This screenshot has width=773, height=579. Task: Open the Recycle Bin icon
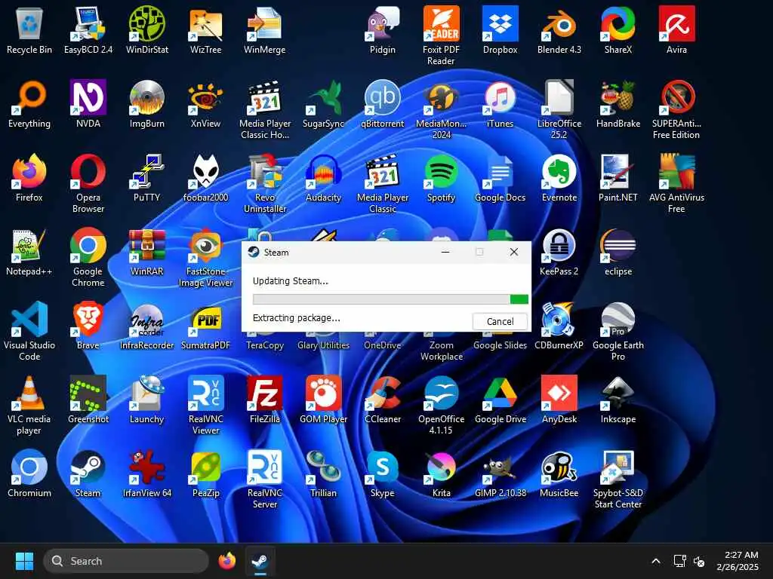coord(29,29)
